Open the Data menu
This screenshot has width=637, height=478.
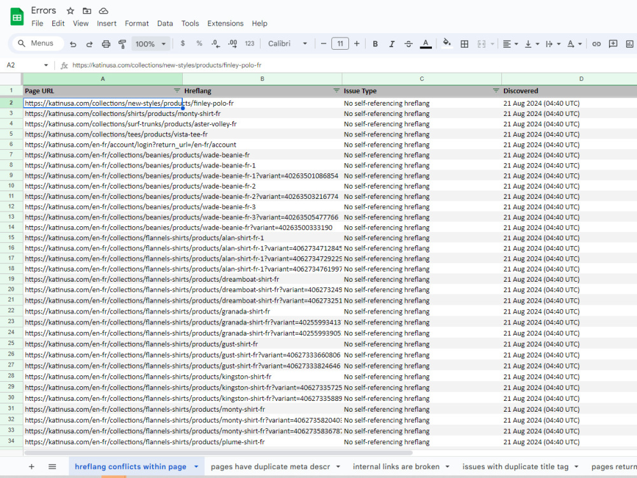pyautogui.click(x=165, y=24)
